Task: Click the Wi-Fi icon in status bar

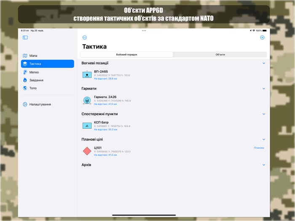Action: [x=254, y=31]
